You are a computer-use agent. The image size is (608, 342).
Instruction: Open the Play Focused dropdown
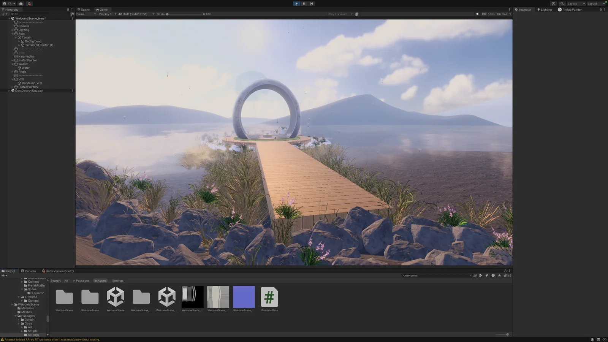pos(340,14)
